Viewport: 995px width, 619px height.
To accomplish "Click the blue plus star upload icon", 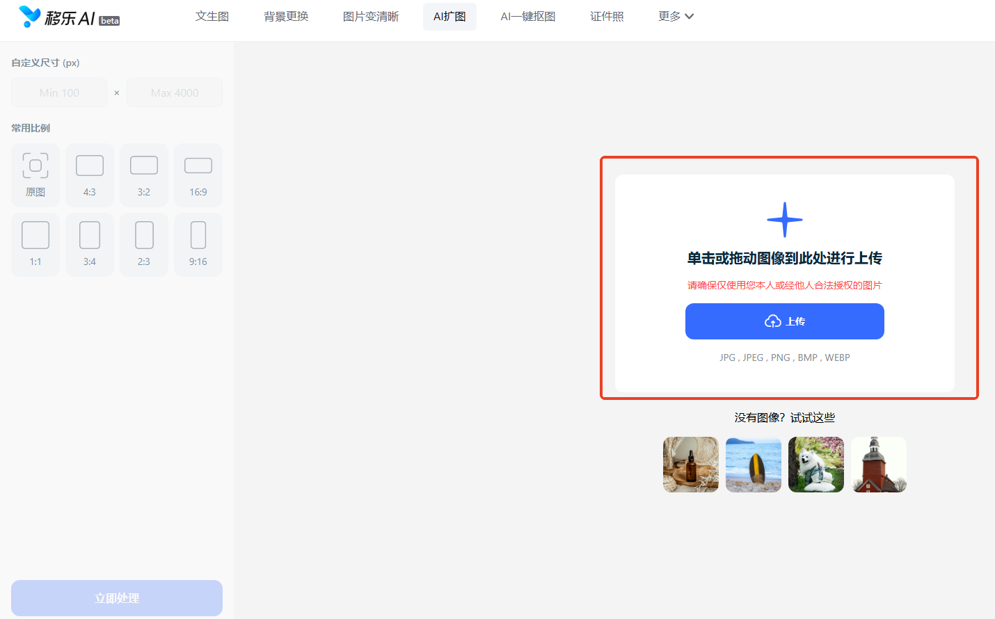I will (784, 220).
